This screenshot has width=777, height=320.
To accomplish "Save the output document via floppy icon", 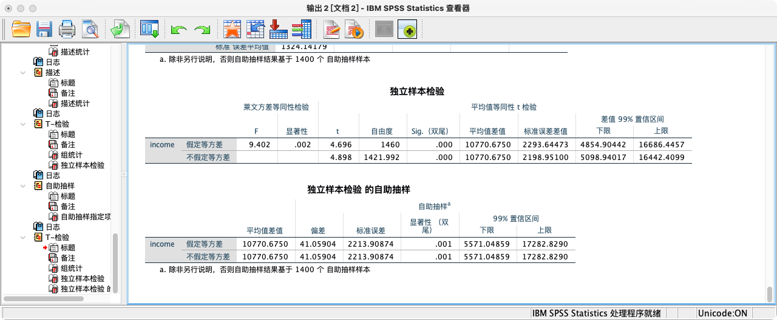I will click(x=44, y=28).
